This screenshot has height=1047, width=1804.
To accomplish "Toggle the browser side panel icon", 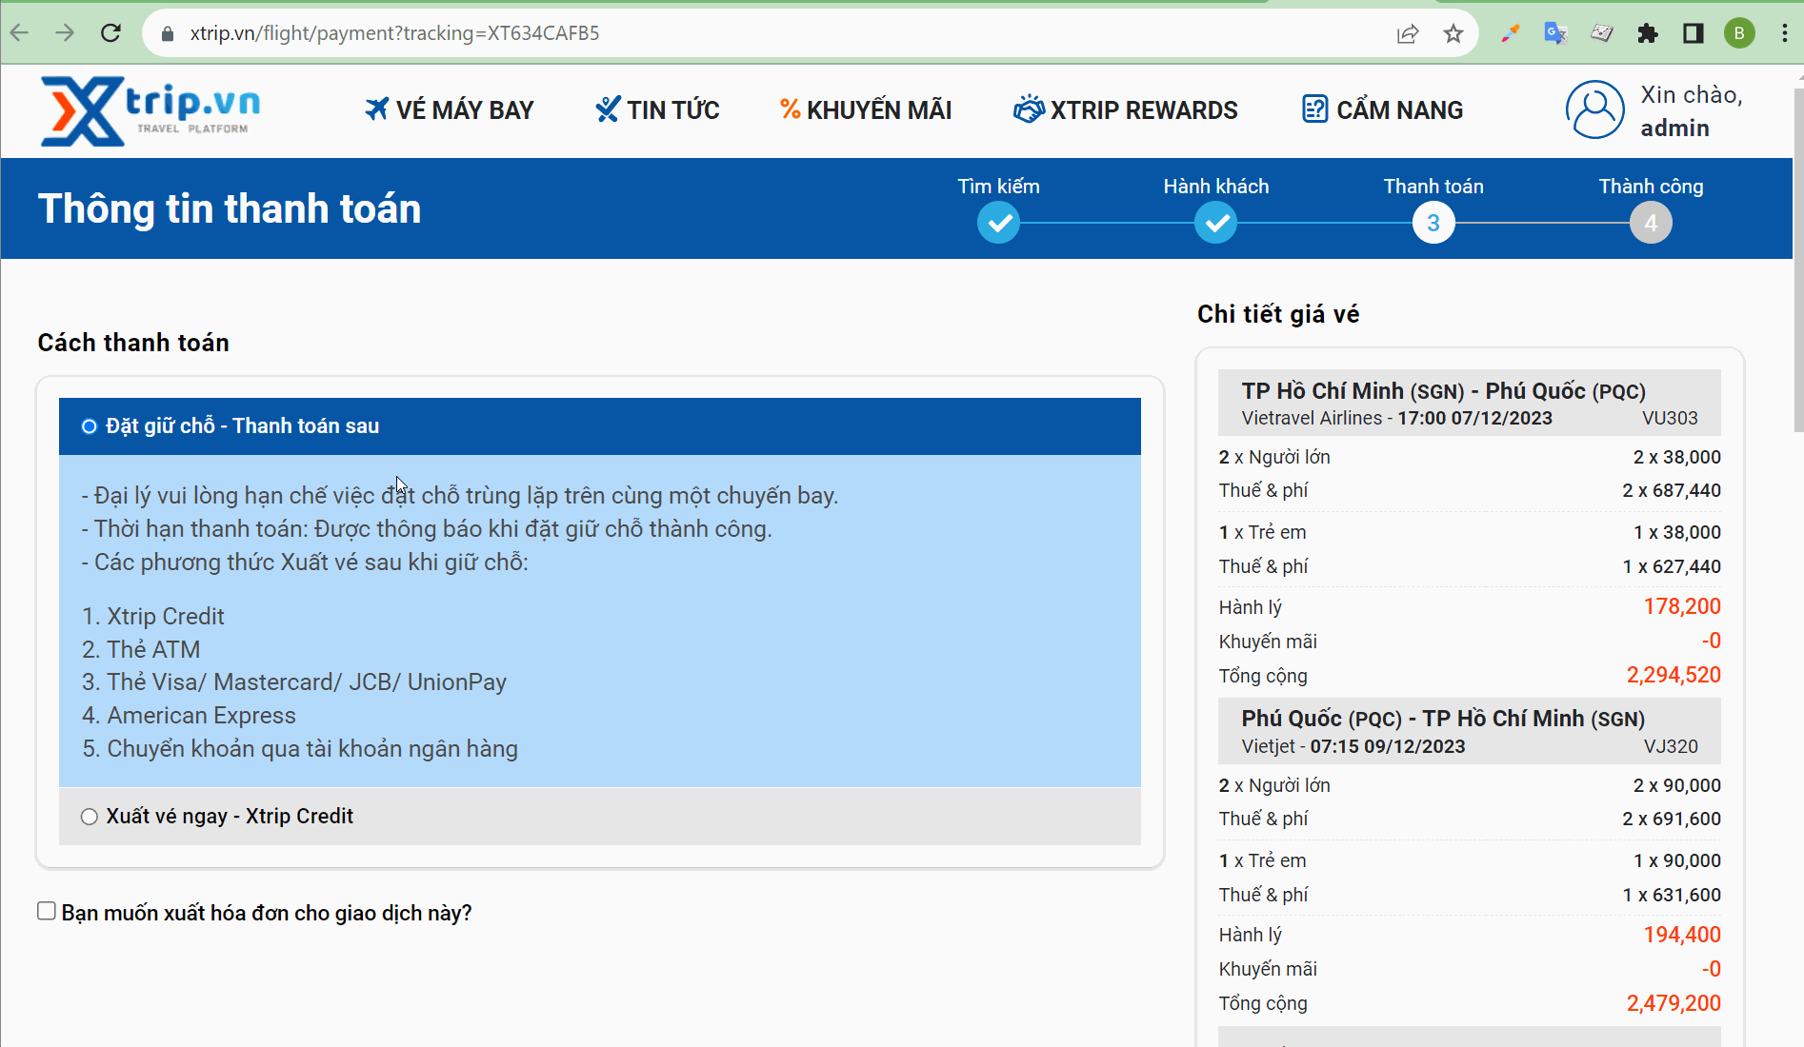I will pyautogui.click(x=1694, y=33).
